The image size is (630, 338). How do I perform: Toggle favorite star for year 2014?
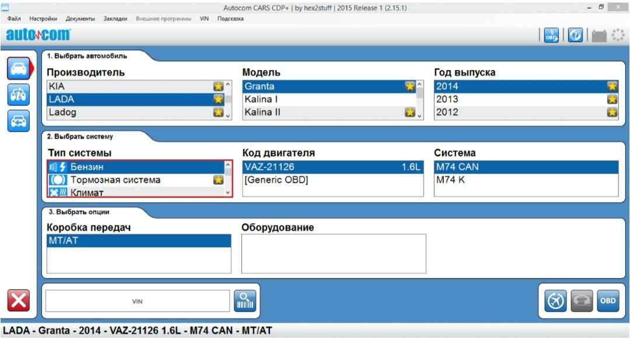612,86
